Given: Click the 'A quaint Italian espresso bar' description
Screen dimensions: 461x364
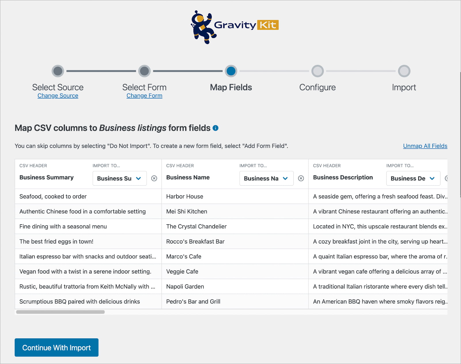Looking at the screenshot, I should (x=378, y=257).
